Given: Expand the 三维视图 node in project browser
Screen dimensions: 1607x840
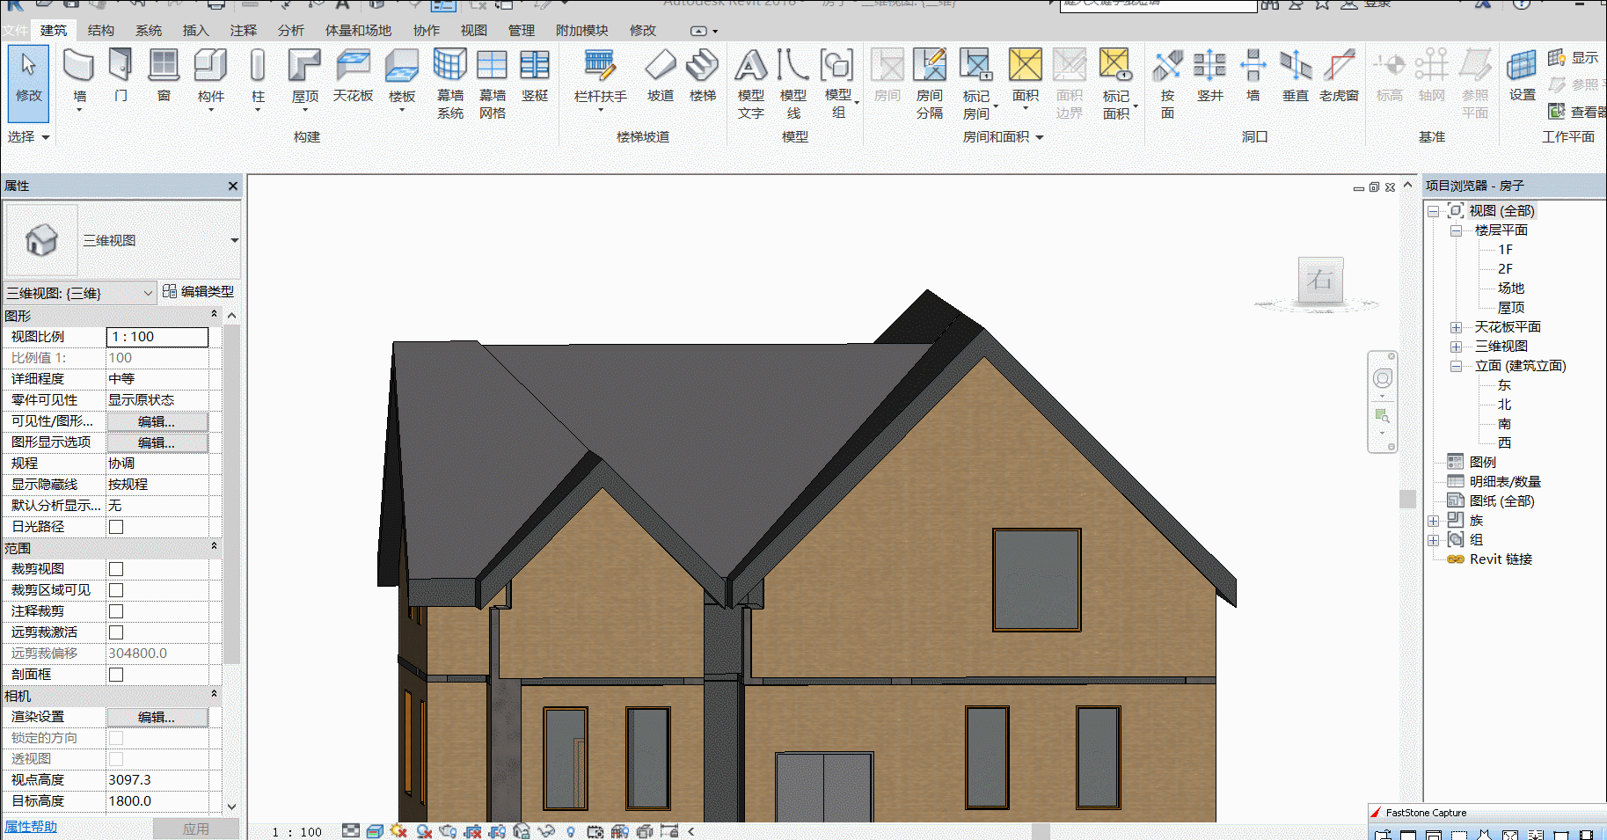Looking at the screenshot, I should (x=1456, y=347).
